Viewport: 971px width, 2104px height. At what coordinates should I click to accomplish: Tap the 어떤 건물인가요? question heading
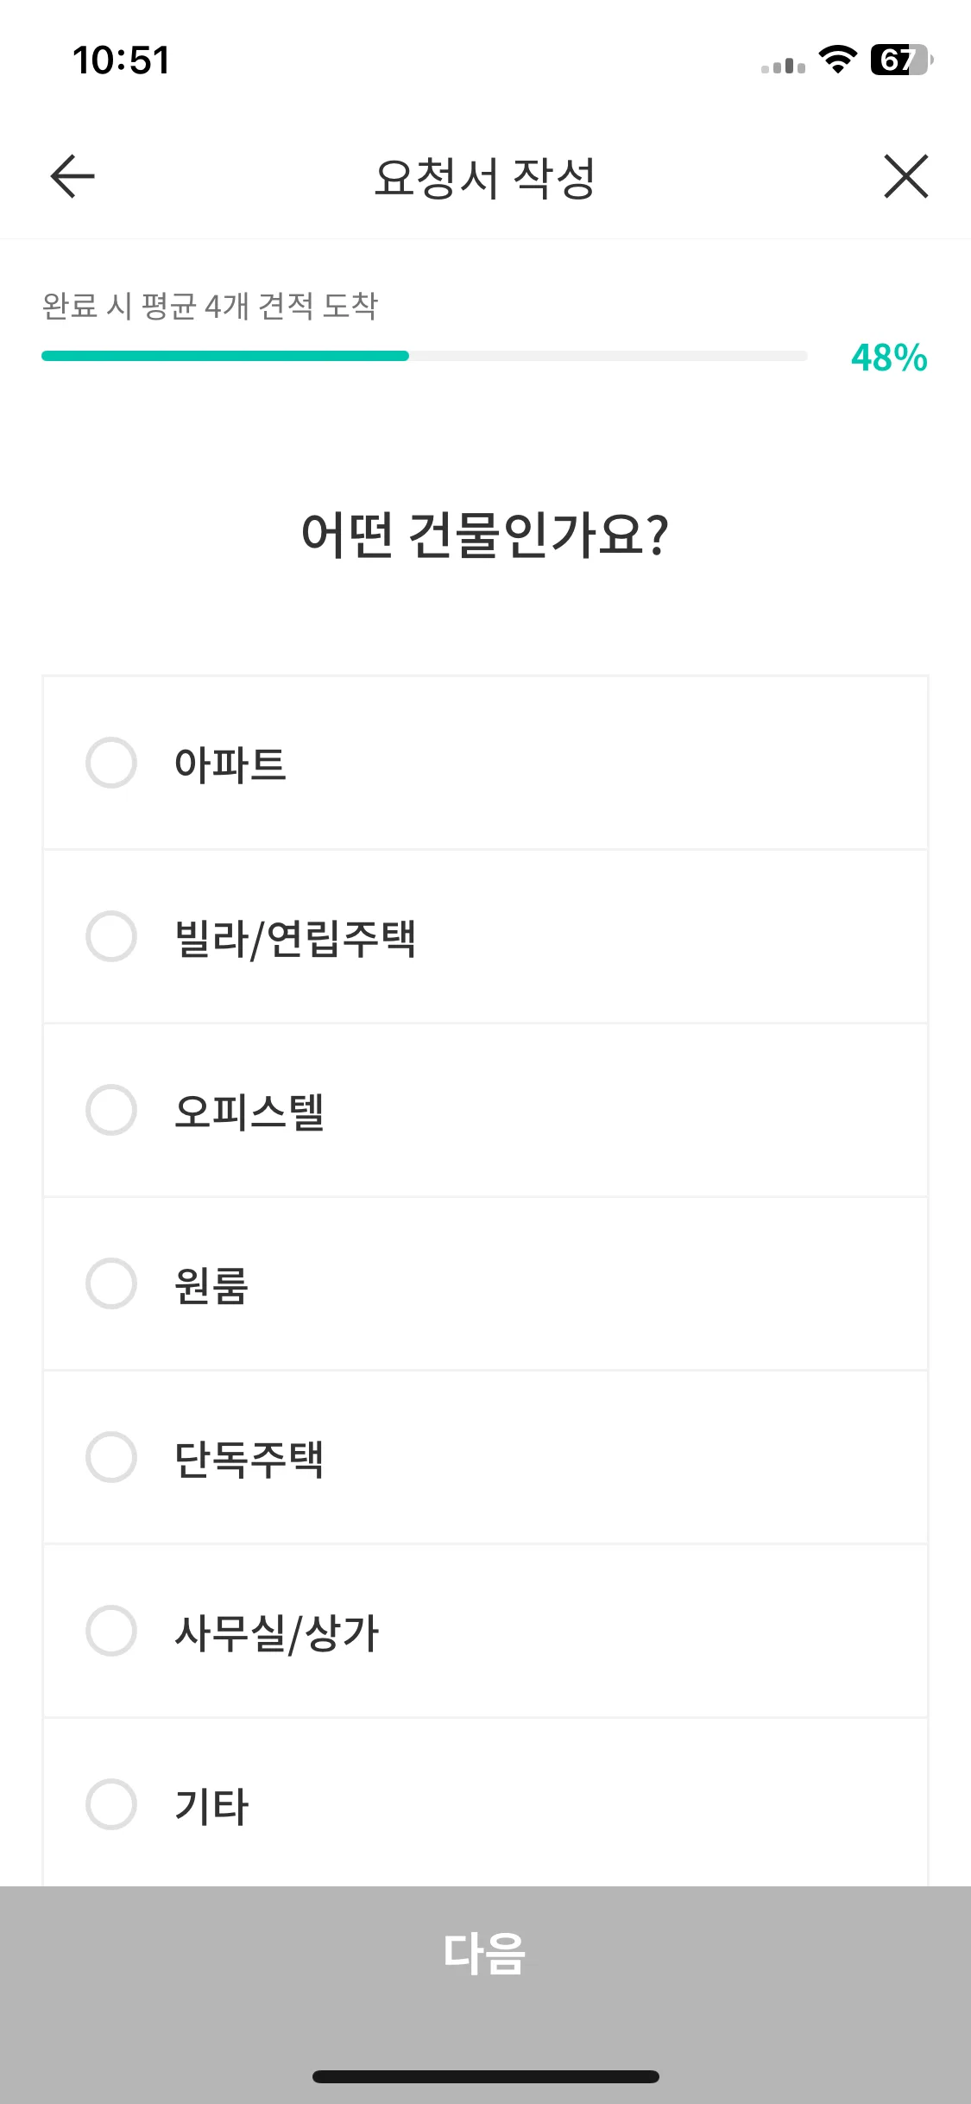click(x=485, y=535)
